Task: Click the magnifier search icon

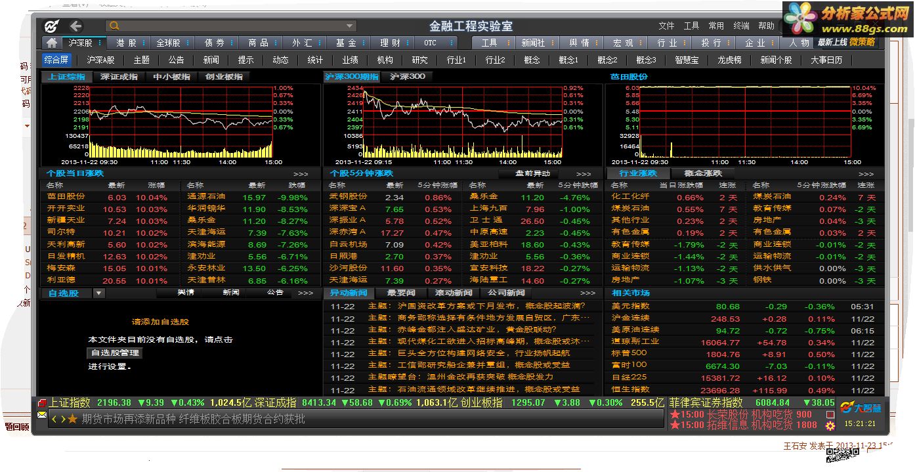Action: (x=115, y=26)
